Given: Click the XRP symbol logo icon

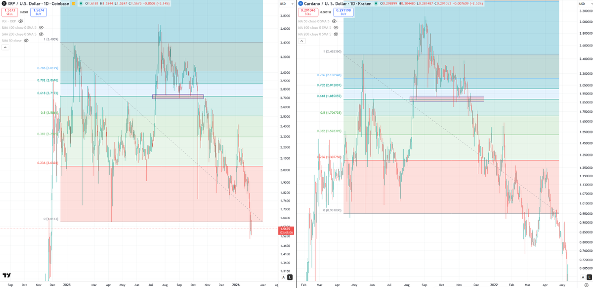Looking at the screenshot, I should [4, 3].
